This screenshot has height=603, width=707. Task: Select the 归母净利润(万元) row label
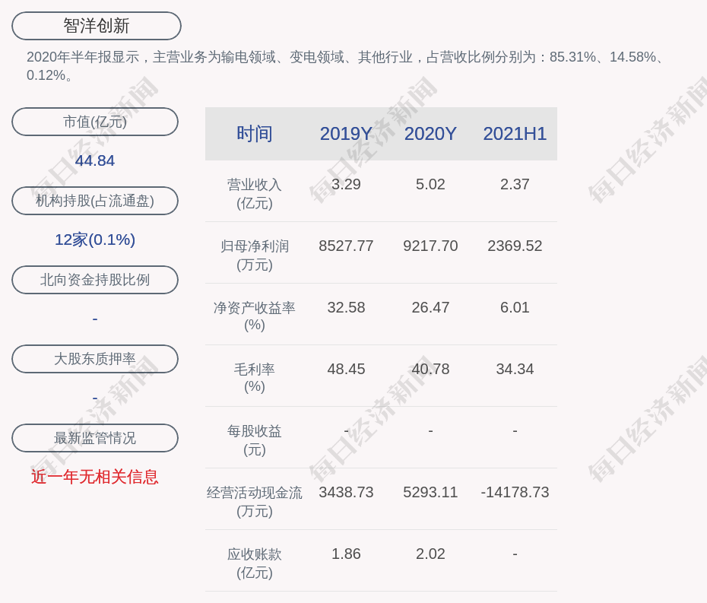click(x=255, y=255)
